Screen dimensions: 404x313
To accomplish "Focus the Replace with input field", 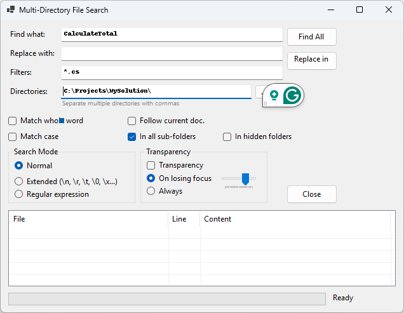I will pos(172,53).
